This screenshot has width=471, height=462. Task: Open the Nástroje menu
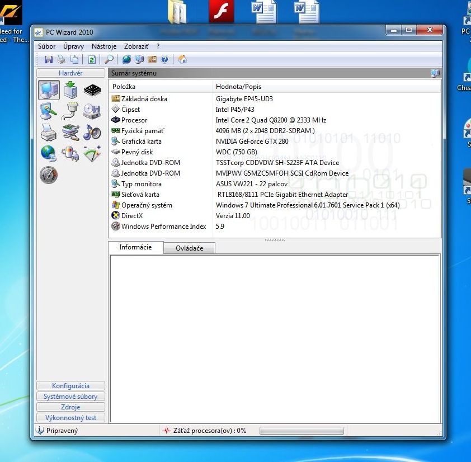(104, 46)
